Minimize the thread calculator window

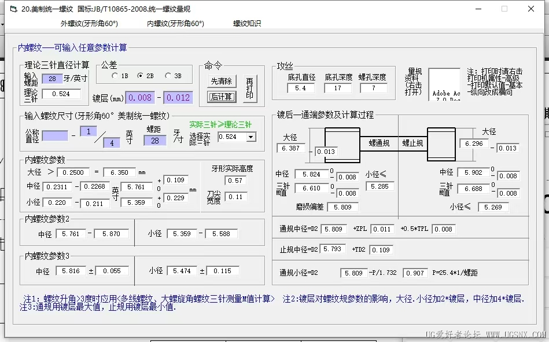pyautogui.click(x=478, y=9)
